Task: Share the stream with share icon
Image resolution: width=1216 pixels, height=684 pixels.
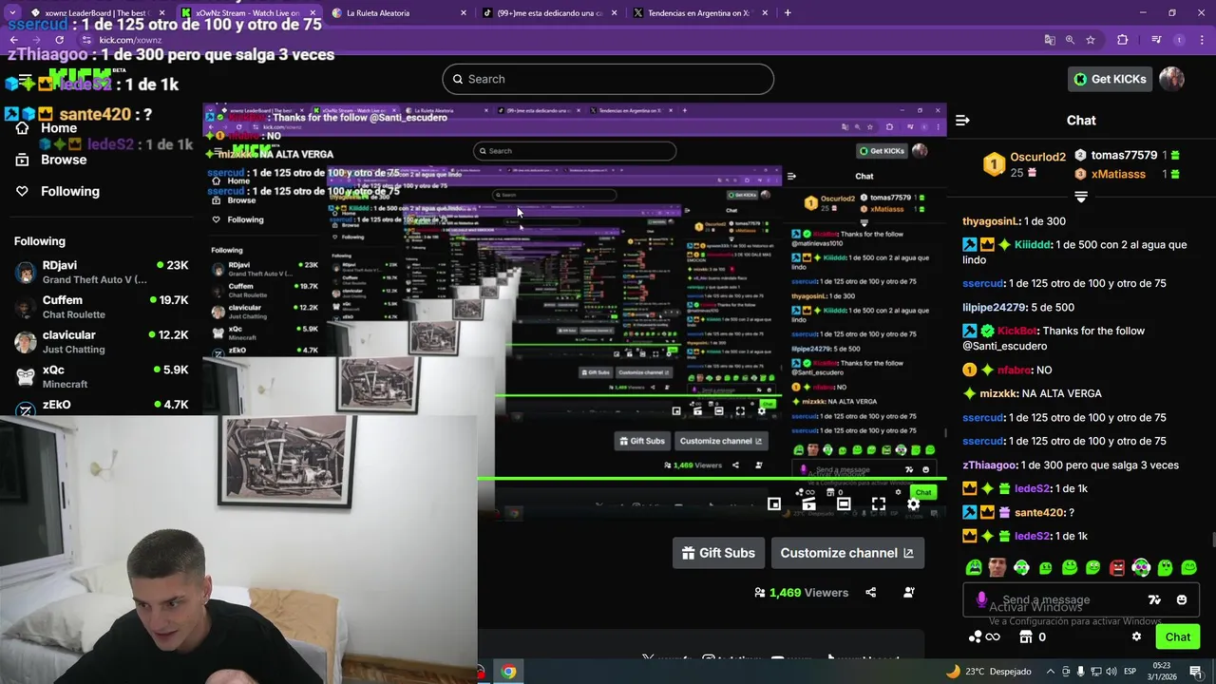Action: coord(871,593)
